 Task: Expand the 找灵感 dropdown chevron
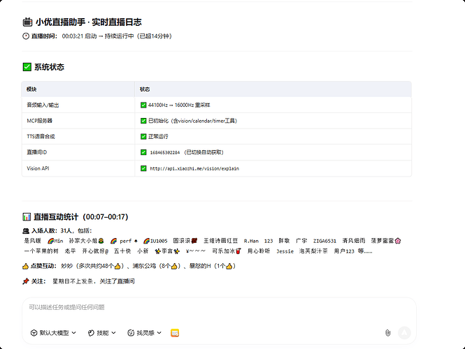tap(159, 333)
